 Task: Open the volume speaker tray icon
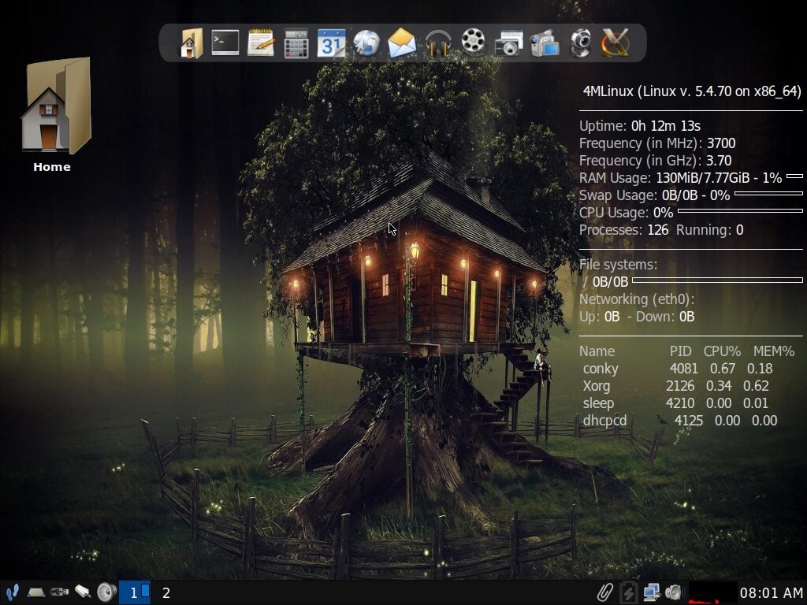(673, 592)
